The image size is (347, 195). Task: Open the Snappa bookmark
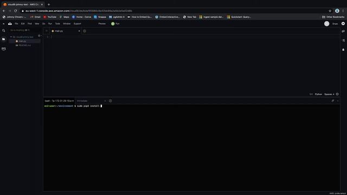[100, 17]
